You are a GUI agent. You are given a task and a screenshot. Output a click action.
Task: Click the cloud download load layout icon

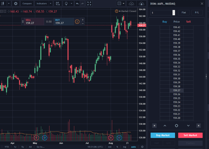tap(132, 4)
